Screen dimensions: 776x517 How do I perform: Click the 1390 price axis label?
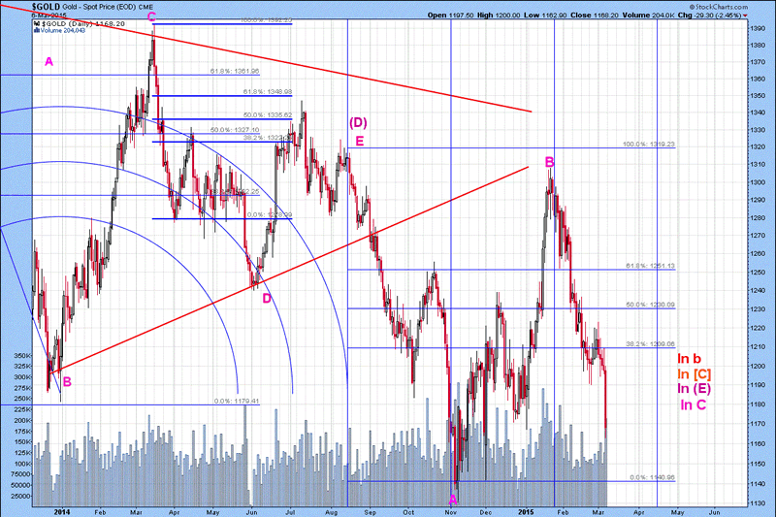[x=758, y=29]
